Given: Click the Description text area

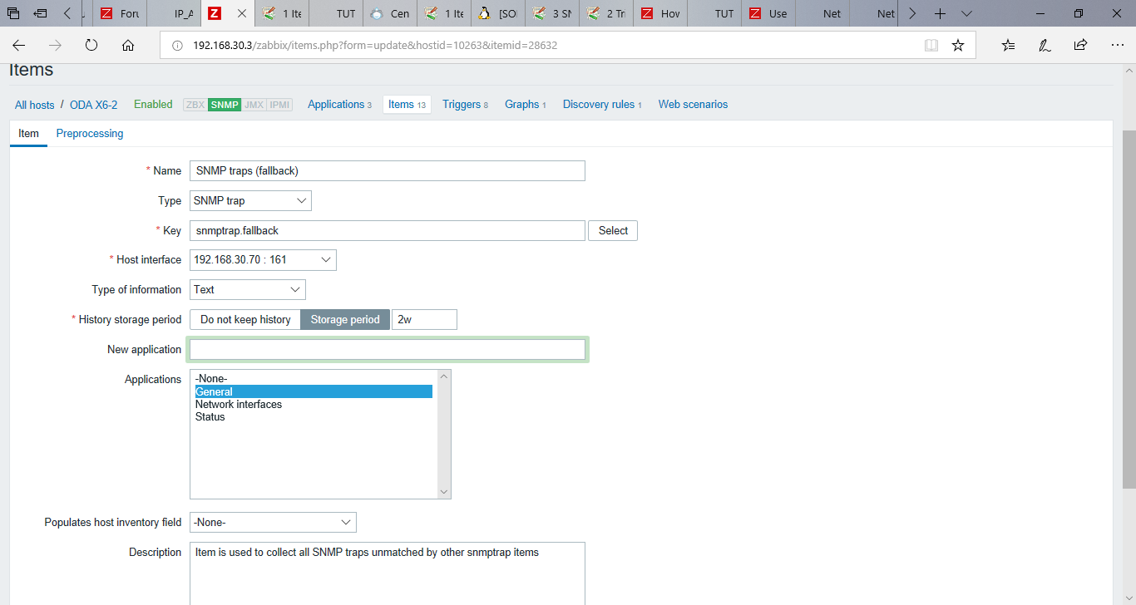Looking at the screenshot, I should [x=388, y=573].
